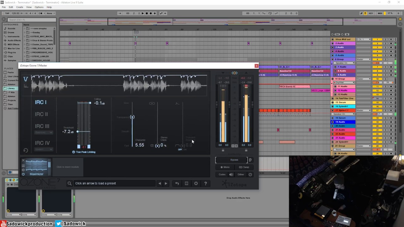Load next Ozone preset arrow
Image resolution: width=404 pixels, height=227 pixels.
click(x=166, y=183)
